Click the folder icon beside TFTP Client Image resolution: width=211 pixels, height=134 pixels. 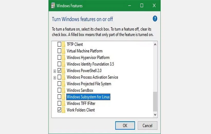tap(63, 44)
